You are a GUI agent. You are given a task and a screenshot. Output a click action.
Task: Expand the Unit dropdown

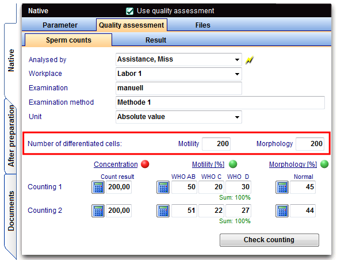click(237, 117)
